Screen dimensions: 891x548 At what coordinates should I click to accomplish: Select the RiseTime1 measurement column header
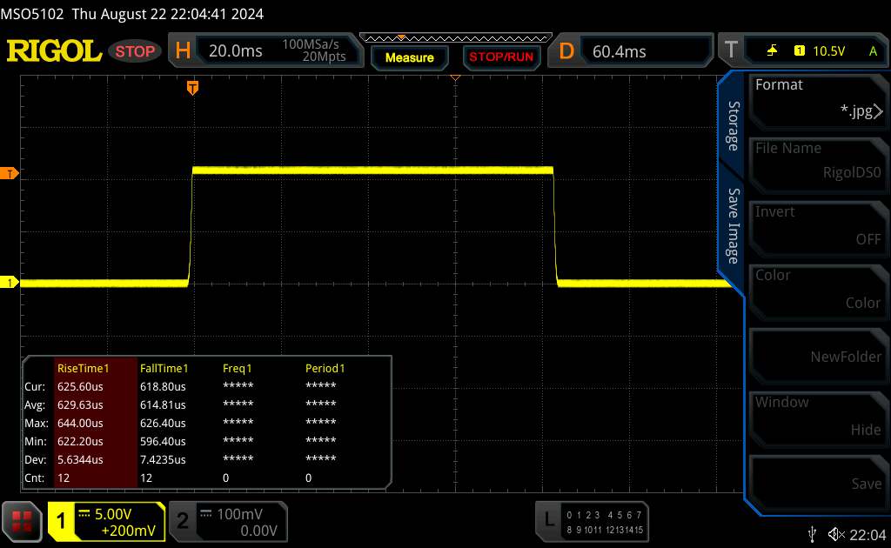point(83,368)
